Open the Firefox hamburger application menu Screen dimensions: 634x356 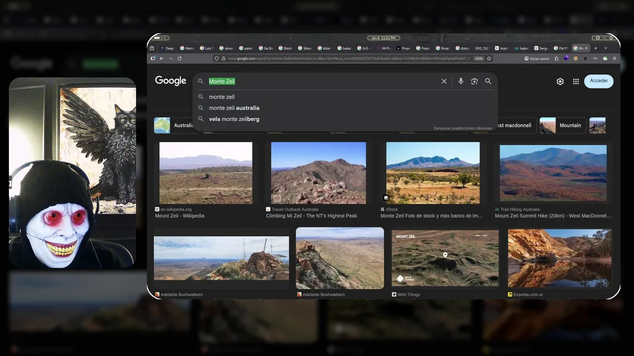tap(615, 58)
